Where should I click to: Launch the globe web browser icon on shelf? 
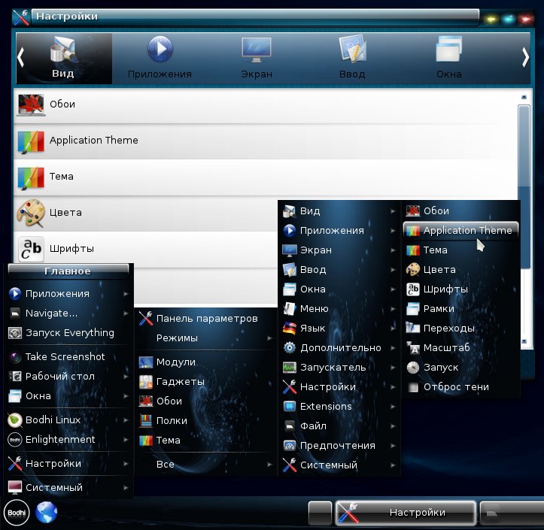coord(46,512)
